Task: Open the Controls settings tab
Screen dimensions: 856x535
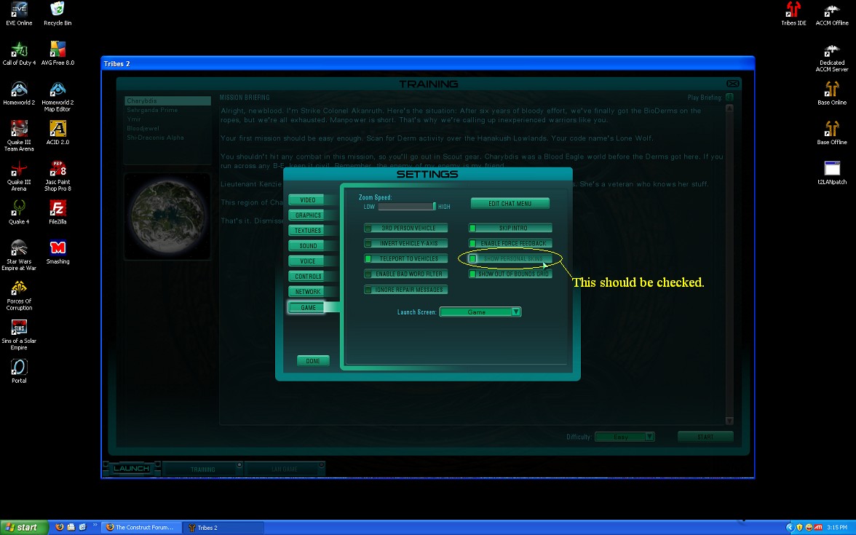Action: (307, 277)
